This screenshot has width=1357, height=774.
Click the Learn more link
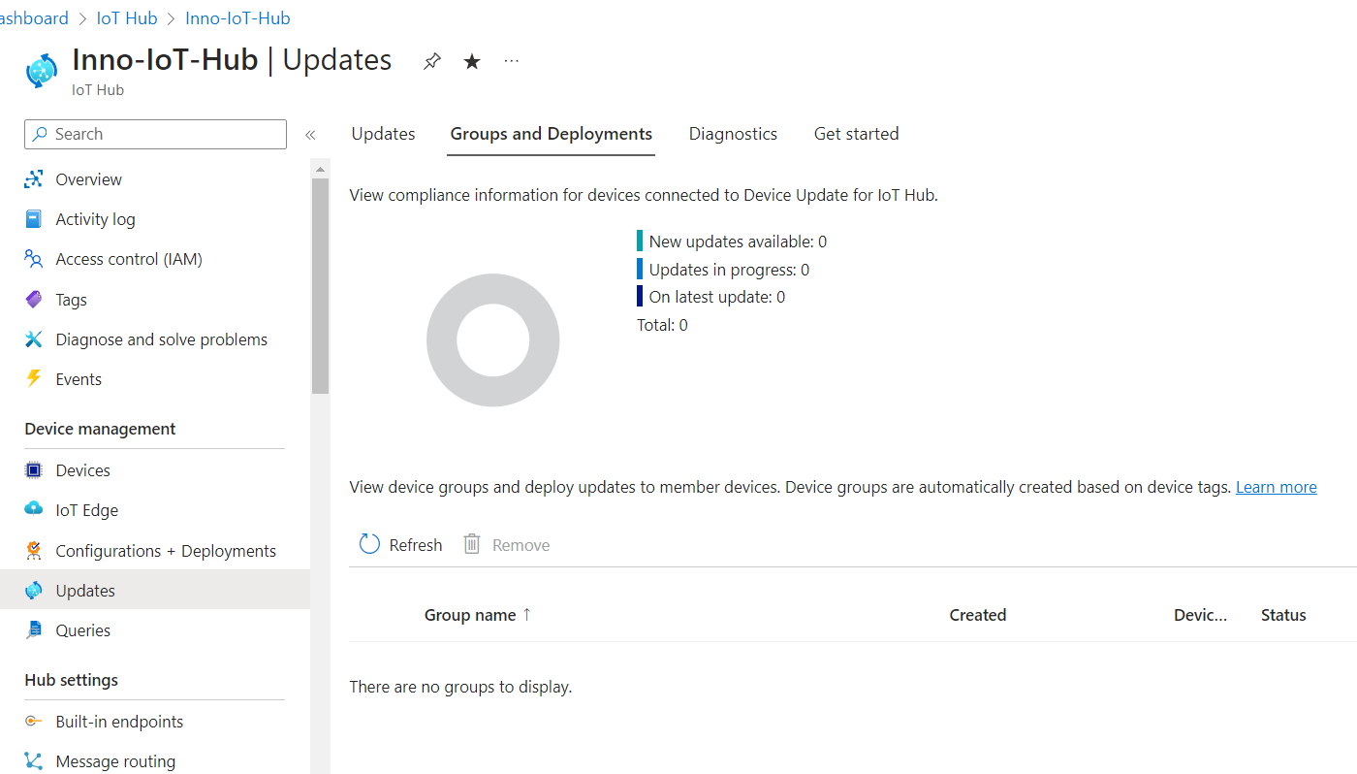tap(1276, 487)
